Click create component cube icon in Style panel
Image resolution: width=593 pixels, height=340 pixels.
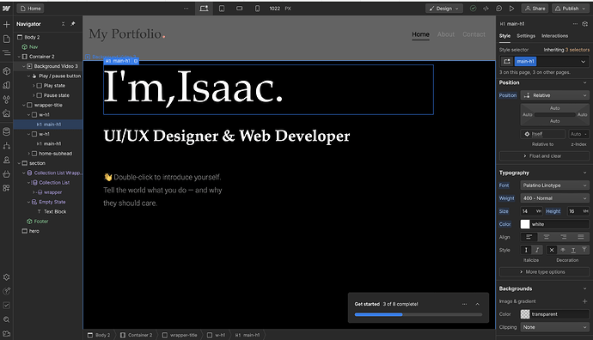[x=584, y=24]
